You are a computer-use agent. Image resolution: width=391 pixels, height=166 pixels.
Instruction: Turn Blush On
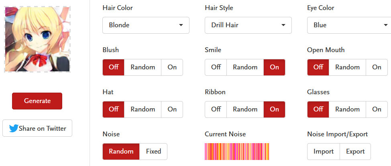click(x=172, y=67)
